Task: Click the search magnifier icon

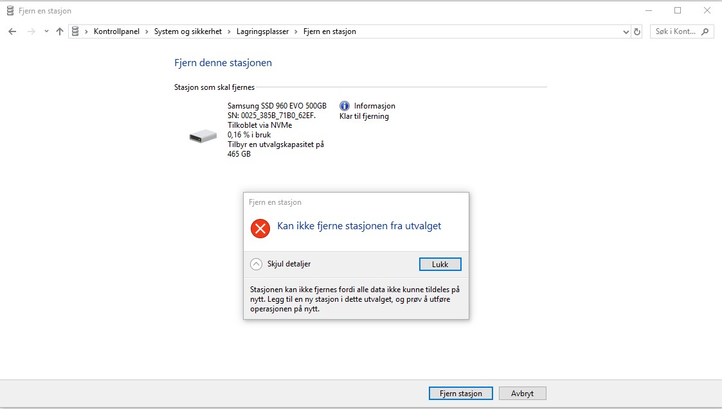Action: 705,31
